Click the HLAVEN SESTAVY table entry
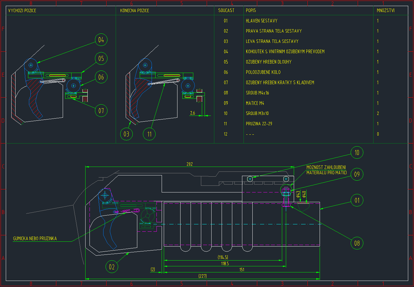This screenshot has width=414, height=287. 261,21
